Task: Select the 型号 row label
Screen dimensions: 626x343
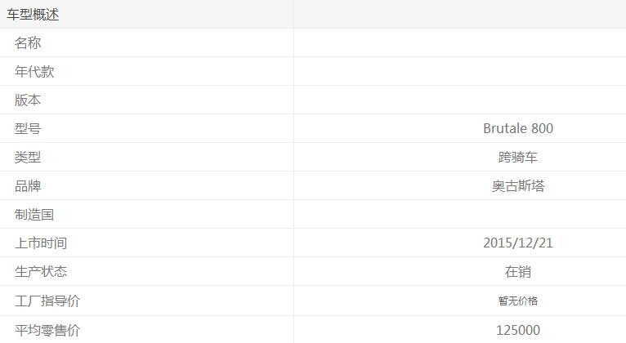Action: click(28, 129)
